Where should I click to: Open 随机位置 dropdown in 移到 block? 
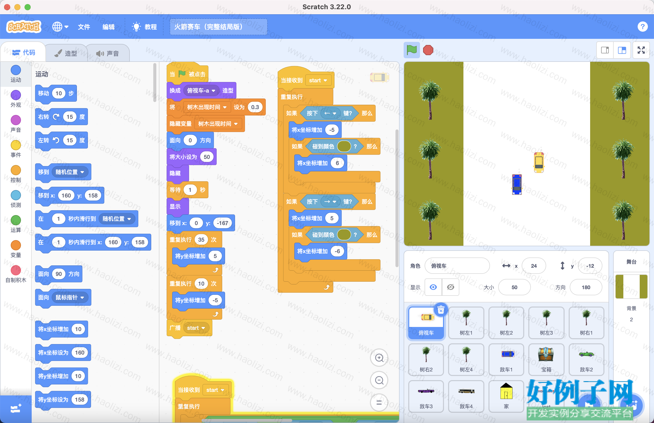pos(70,172)
